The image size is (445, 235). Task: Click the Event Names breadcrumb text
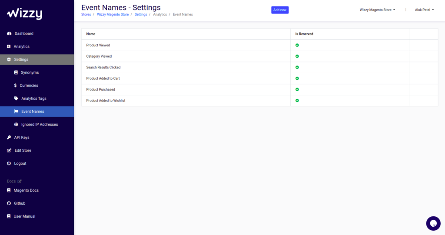click(x=183, y=14)
